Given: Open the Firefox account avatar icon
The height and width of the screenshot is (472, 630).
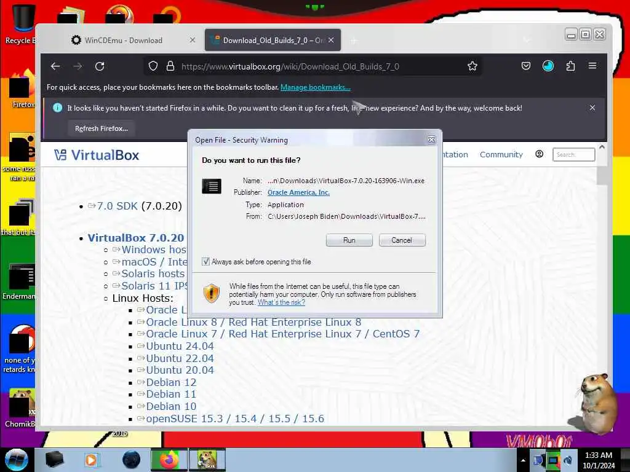Looking at the screenshot, I should 548,66.
